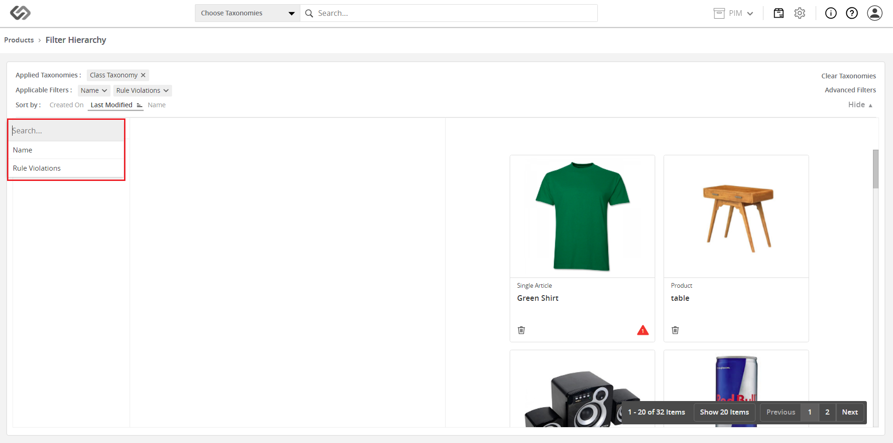893x443 pixels.
Task: Select Rule Violations in the filter list
Action: pyautogui.click(x=66, y=168)
